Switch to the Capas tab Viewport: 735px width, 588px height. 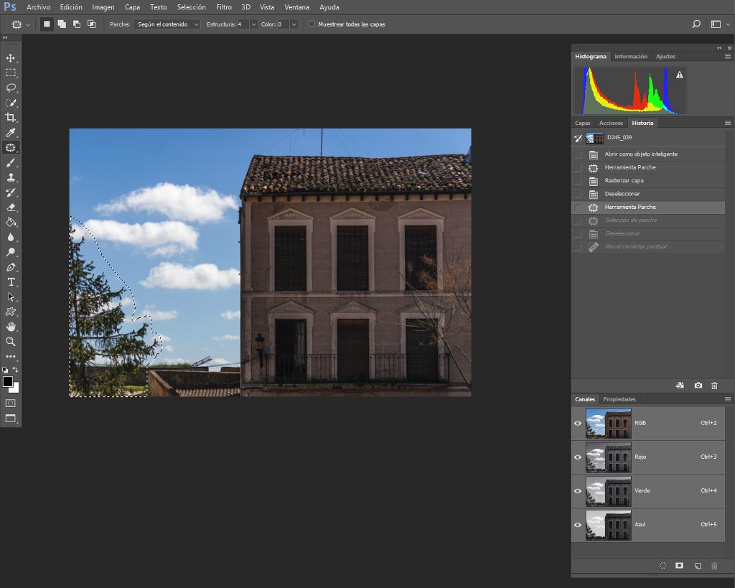tap(583, 123)
